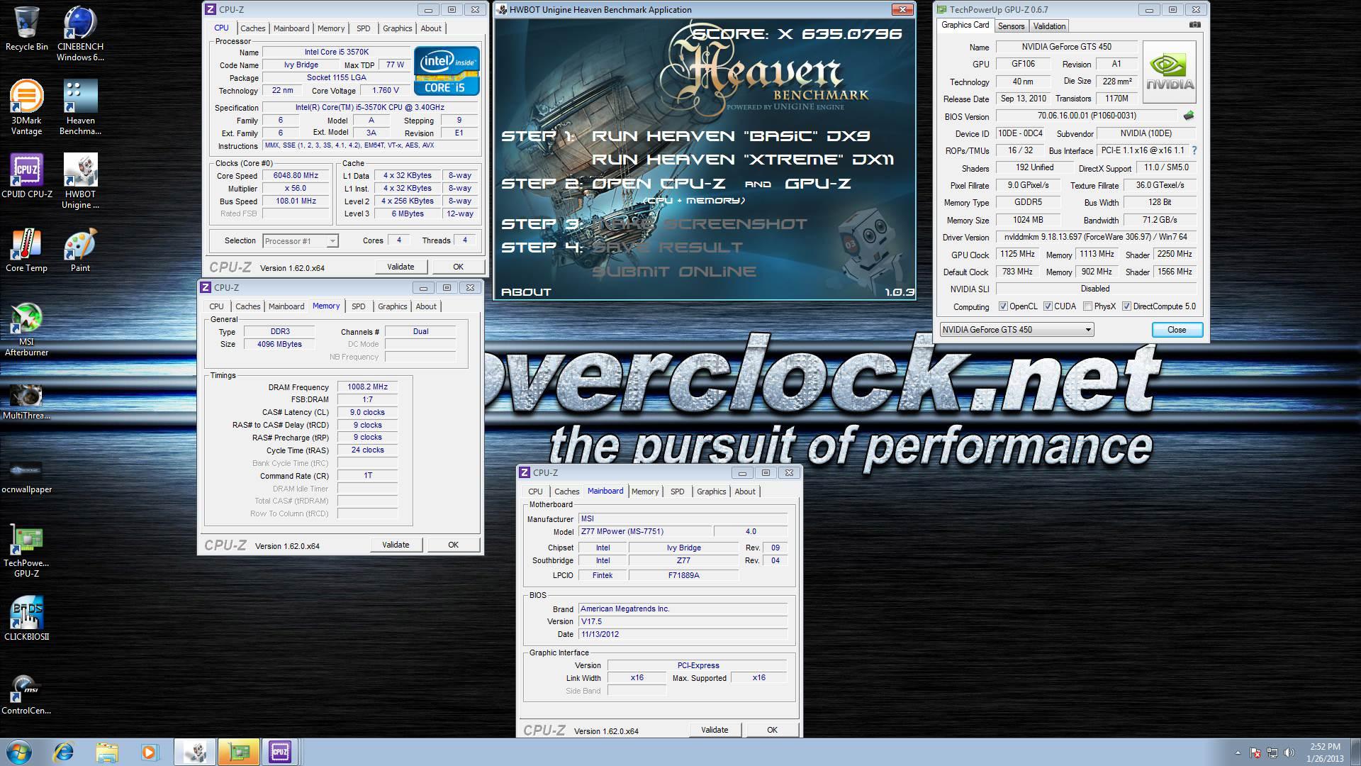Click Close button in GPU-Z
Image resolution: width=1361 pixels, height=766 pixels.
pos(1177,330)
